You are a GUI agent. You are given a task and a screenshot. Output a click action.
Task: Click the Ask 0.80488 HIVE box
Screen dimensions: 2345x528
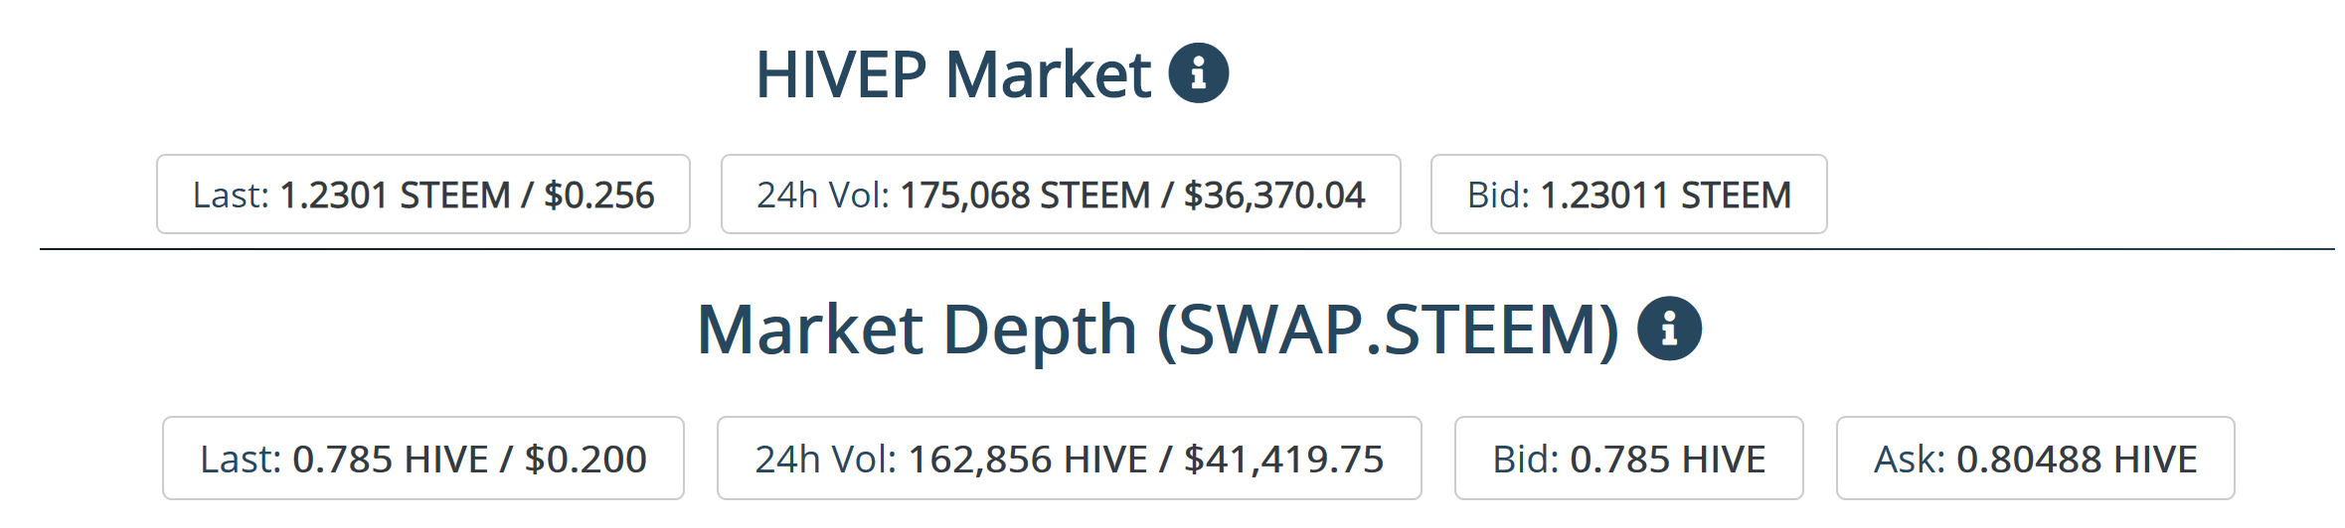[x=2036, y=459]
